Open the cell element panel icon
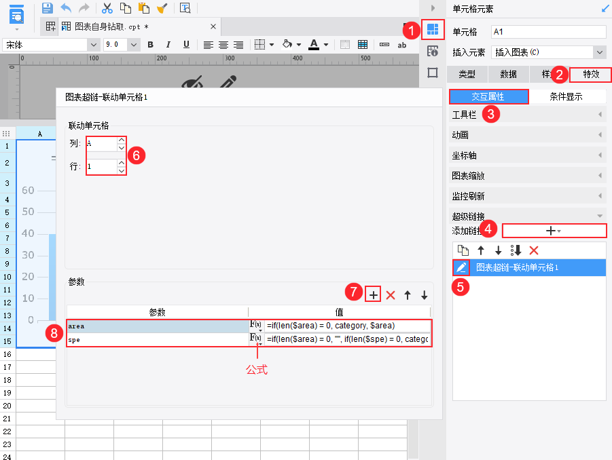The height and width of the screenshot is (460, 612). pos(433,29)
